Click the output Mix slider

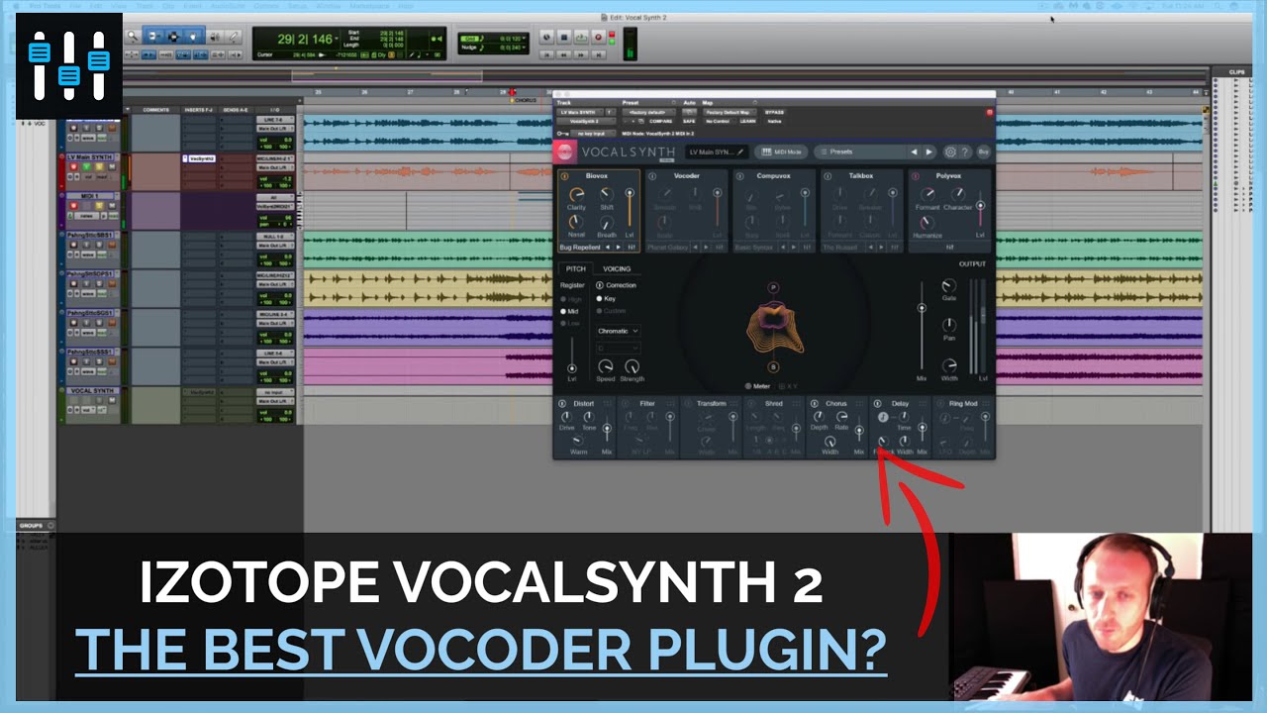(922, 327)
